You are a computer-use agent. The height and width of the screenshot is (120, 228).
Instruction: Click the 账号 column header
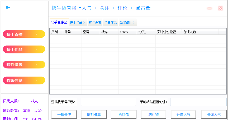click(x=72, y=32)
